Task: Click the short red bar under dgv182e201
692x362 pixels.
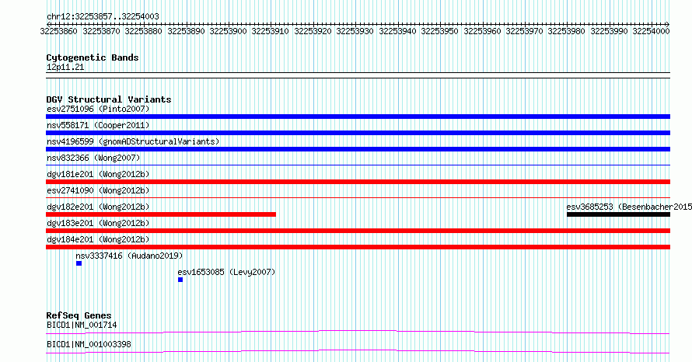Action: pos(161,214)
